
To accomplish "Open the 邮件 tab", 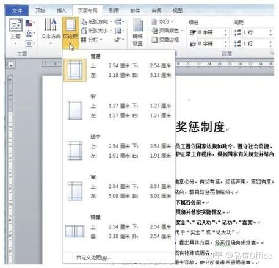I will (135, 10).
